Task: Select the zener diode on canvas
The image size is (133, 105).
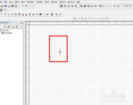Action: coord(60,52)
